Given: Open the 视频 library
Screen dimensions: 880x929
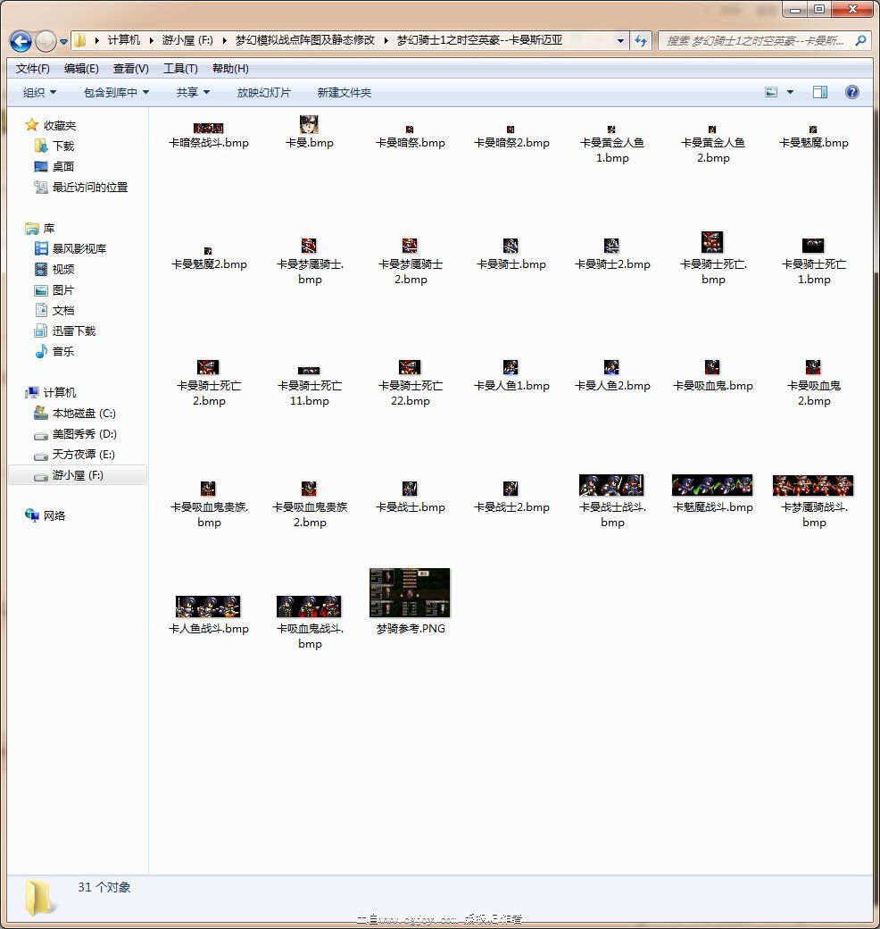Looking at the screenshot, I should point(54,270).
